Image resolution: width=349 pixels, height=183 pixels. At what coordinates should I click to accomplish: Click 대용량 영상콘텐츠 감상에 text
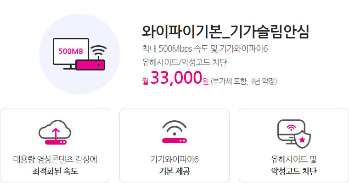point(55,159)
